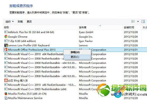The image size is (147, 100).
Task: Sort by the 发布者 column header
Action: (83, 27)
